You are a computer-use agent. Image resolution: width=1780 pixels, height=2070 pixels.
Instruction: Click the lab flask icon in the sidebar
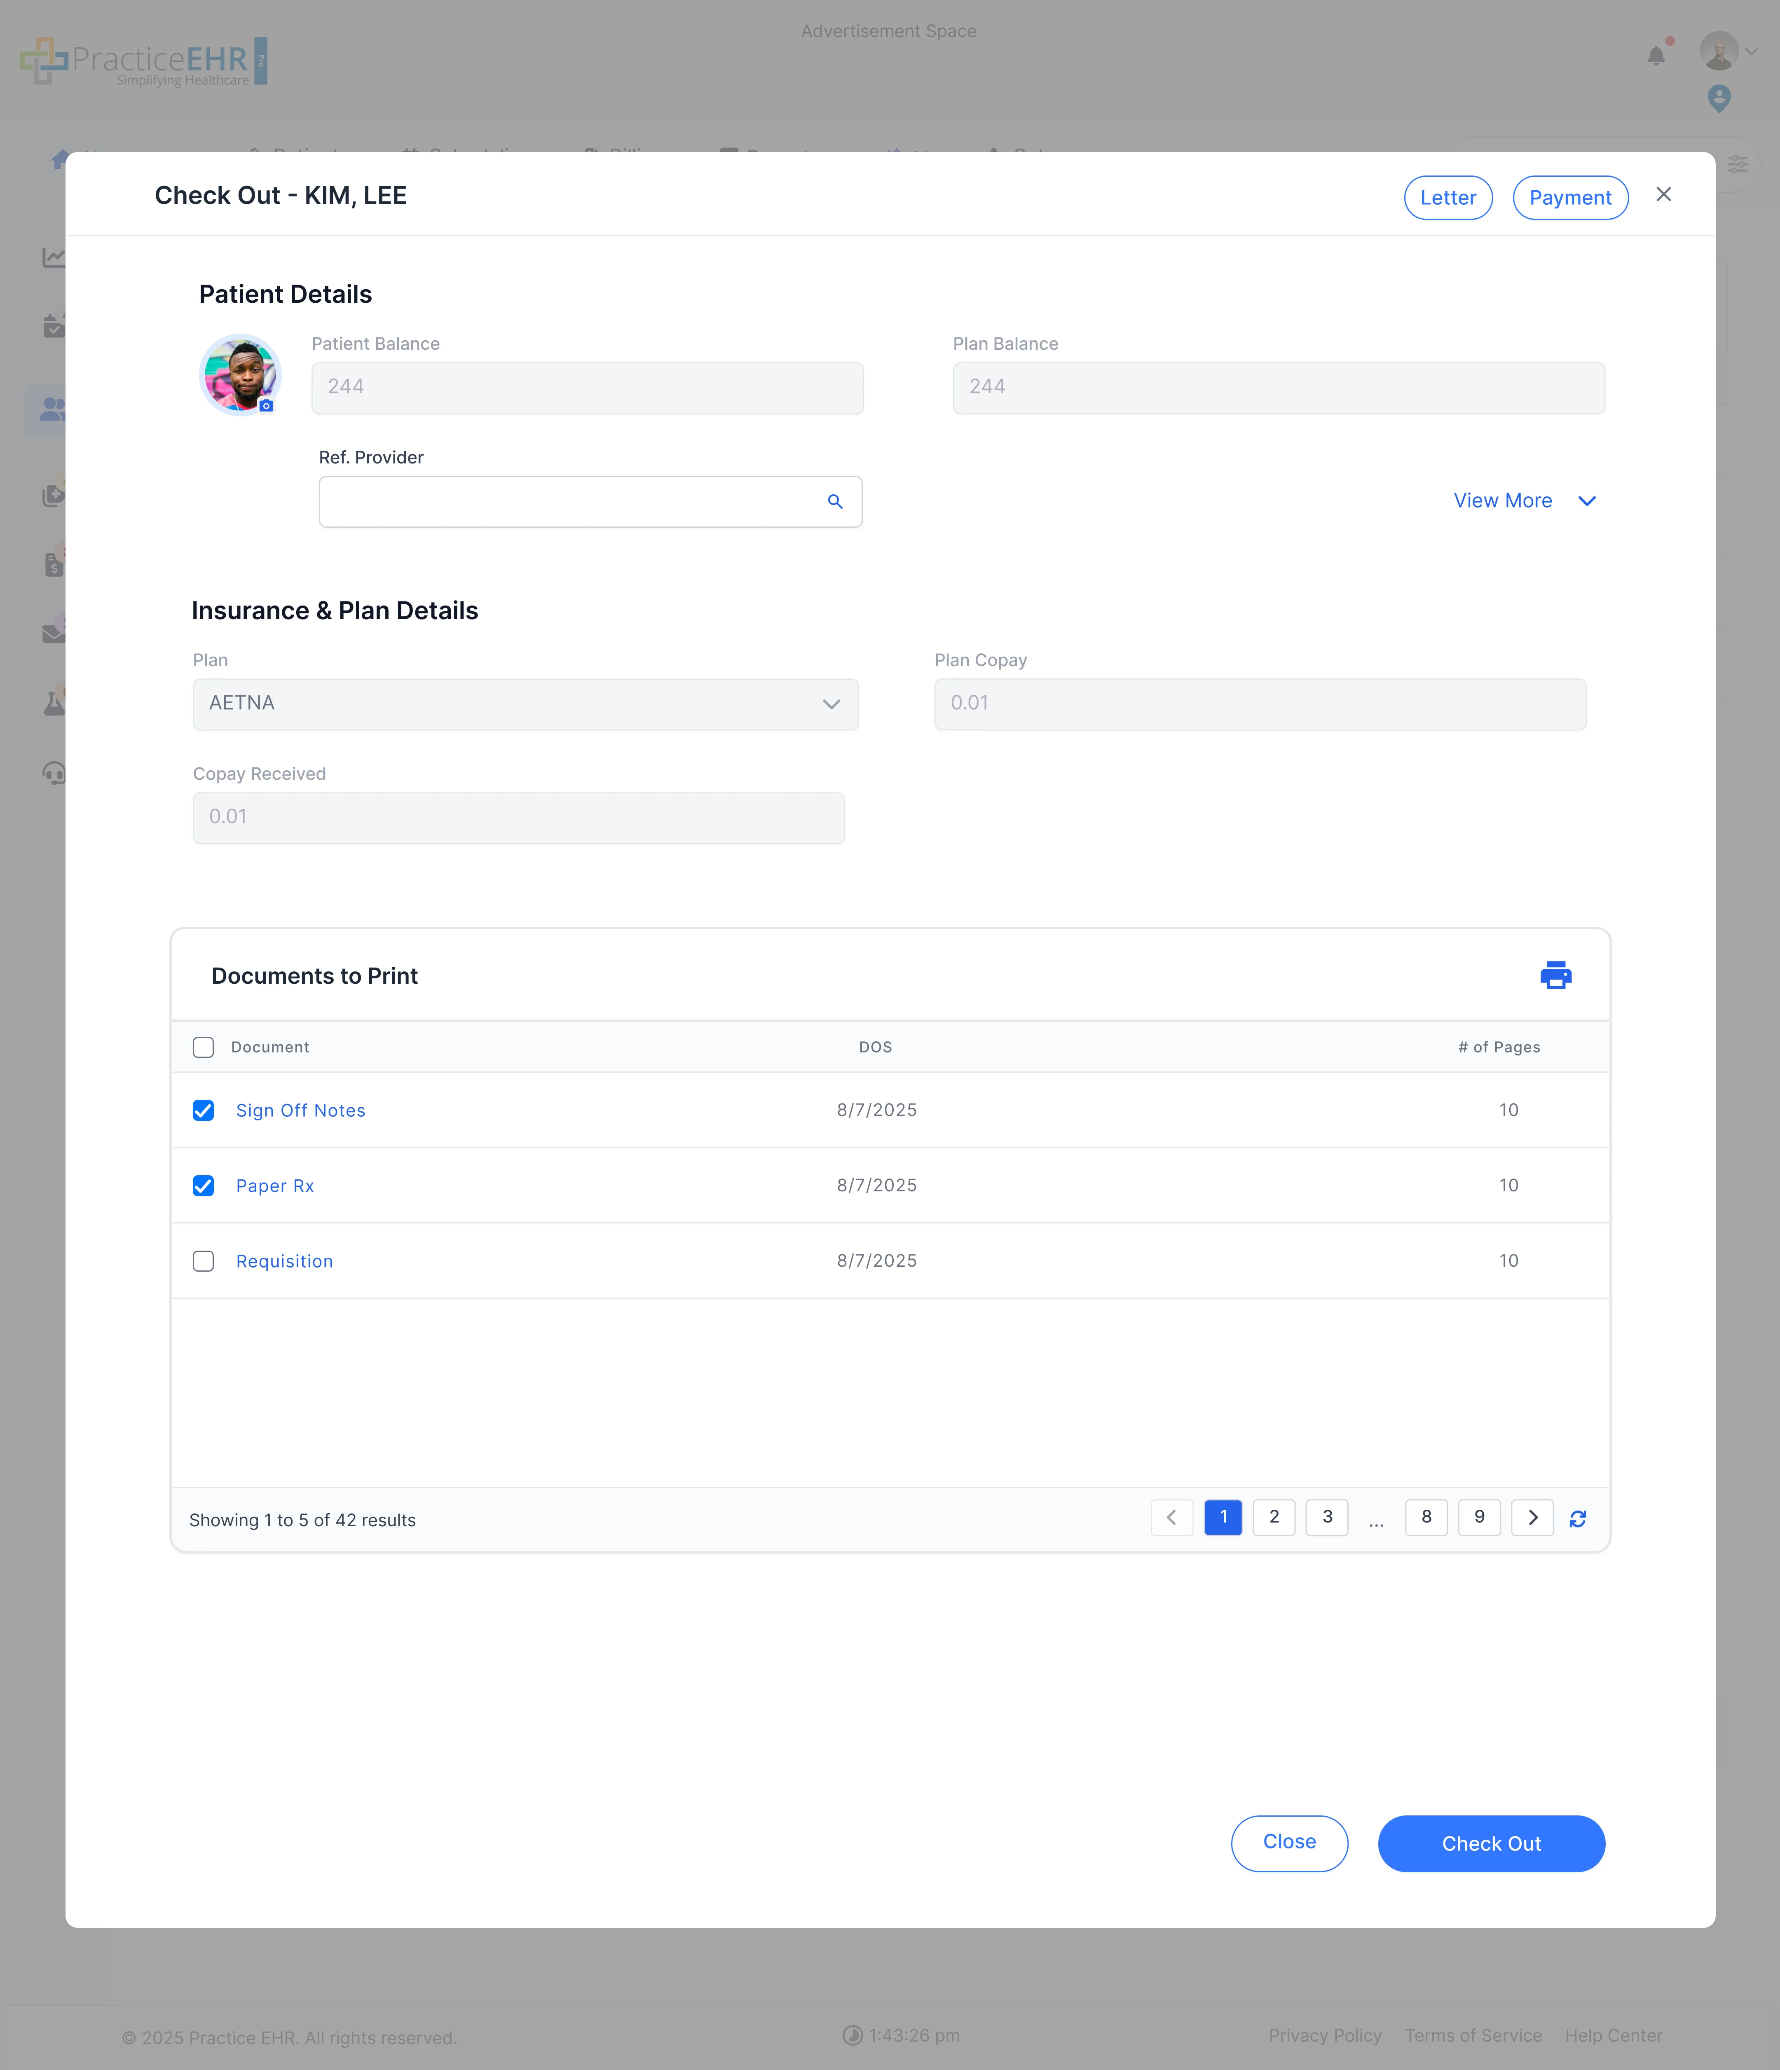[x=55, y=702]
